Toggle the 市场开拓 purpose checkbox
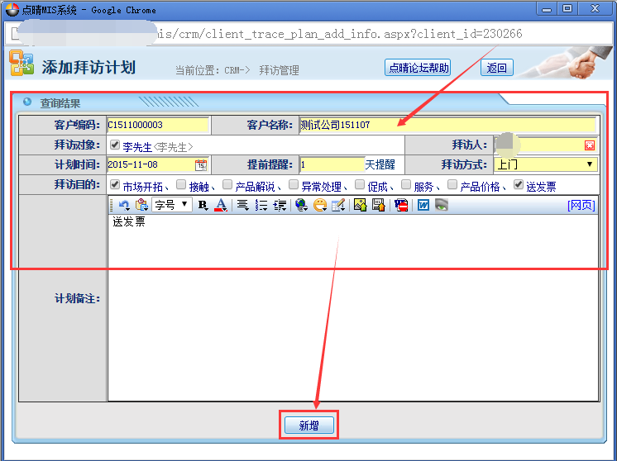This screenshot has height=461, width=617. (115, 185)
